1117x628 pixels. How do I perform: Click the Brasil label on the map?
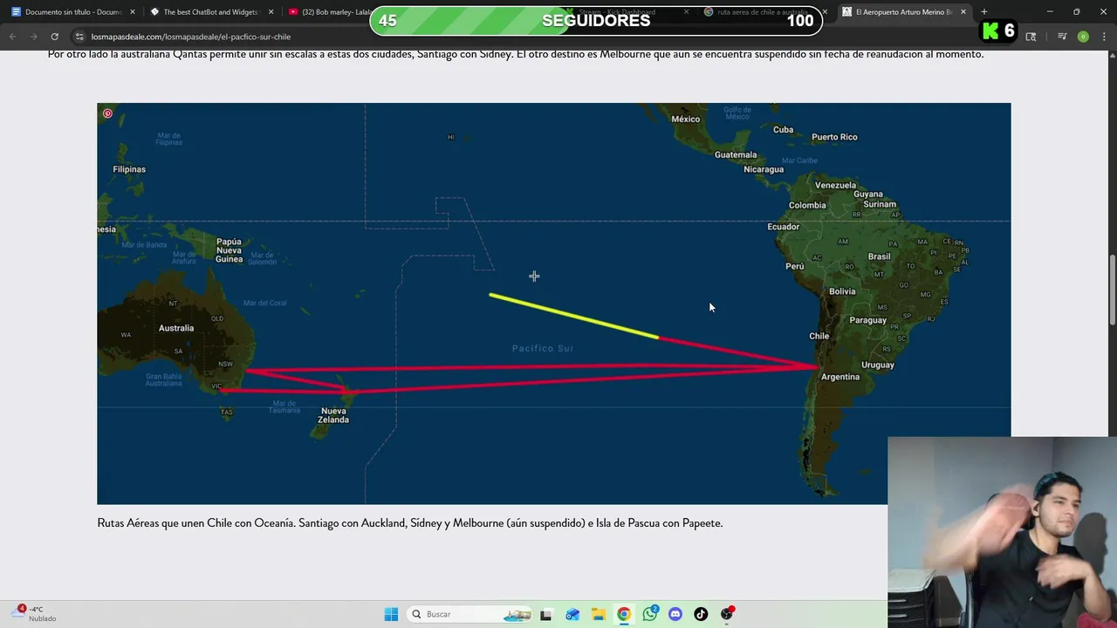pos(879,256)
